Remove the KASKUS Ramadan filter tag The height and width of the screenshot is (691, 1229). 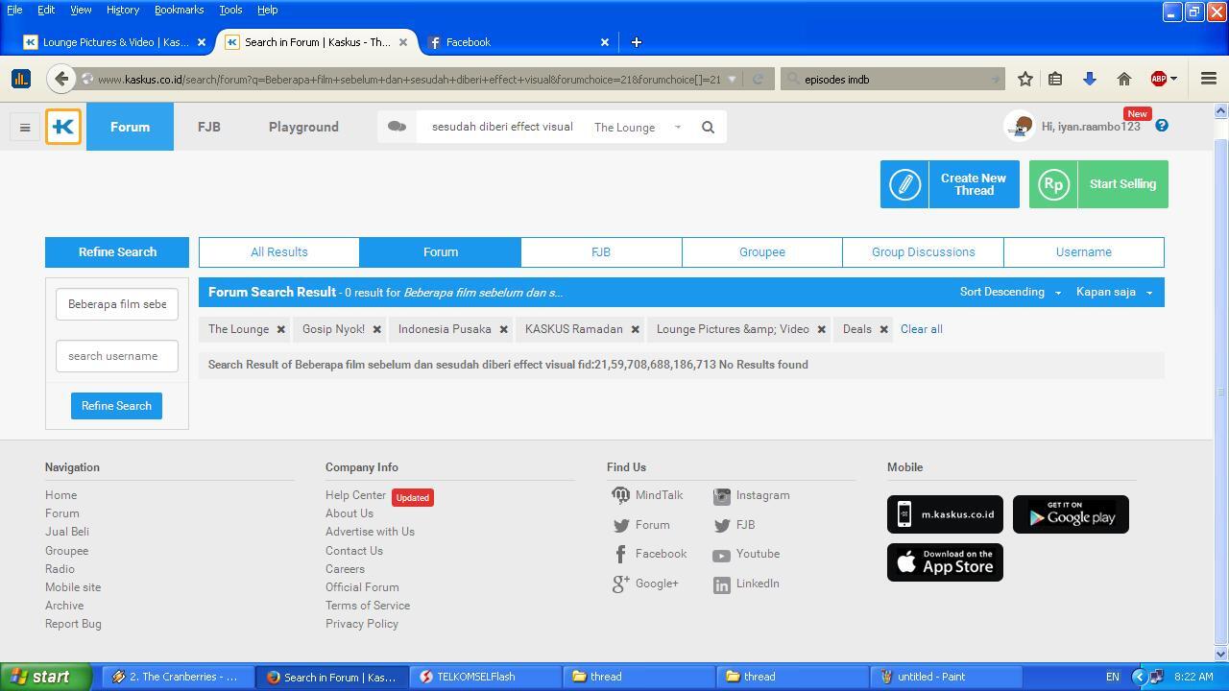[x=635, y=329]
